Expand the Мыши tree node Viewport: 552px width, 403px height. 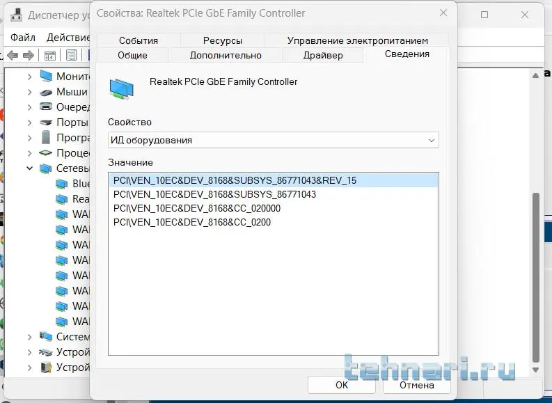tap(30, 92)
